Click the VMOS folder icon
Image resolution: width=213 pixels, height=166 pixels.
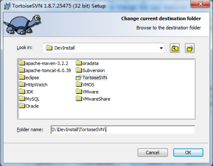coord(79,84)
